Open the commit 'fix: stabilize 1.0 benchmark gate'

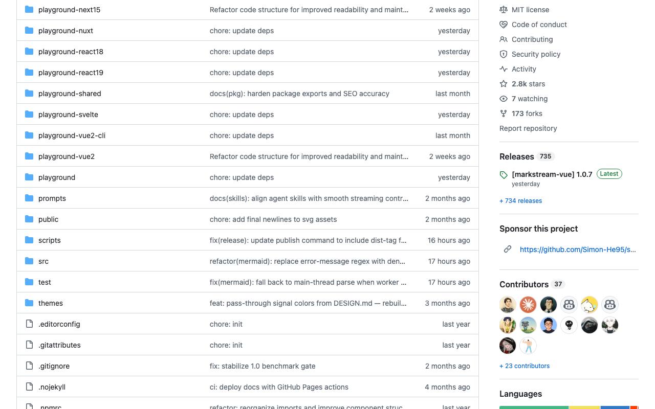point(263,366)
